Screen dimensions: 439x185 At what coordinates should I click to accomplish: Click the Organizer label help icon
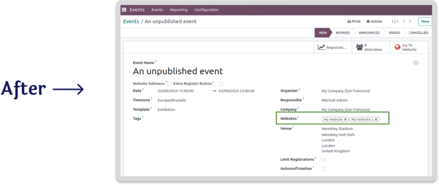(x=299, y=89)
